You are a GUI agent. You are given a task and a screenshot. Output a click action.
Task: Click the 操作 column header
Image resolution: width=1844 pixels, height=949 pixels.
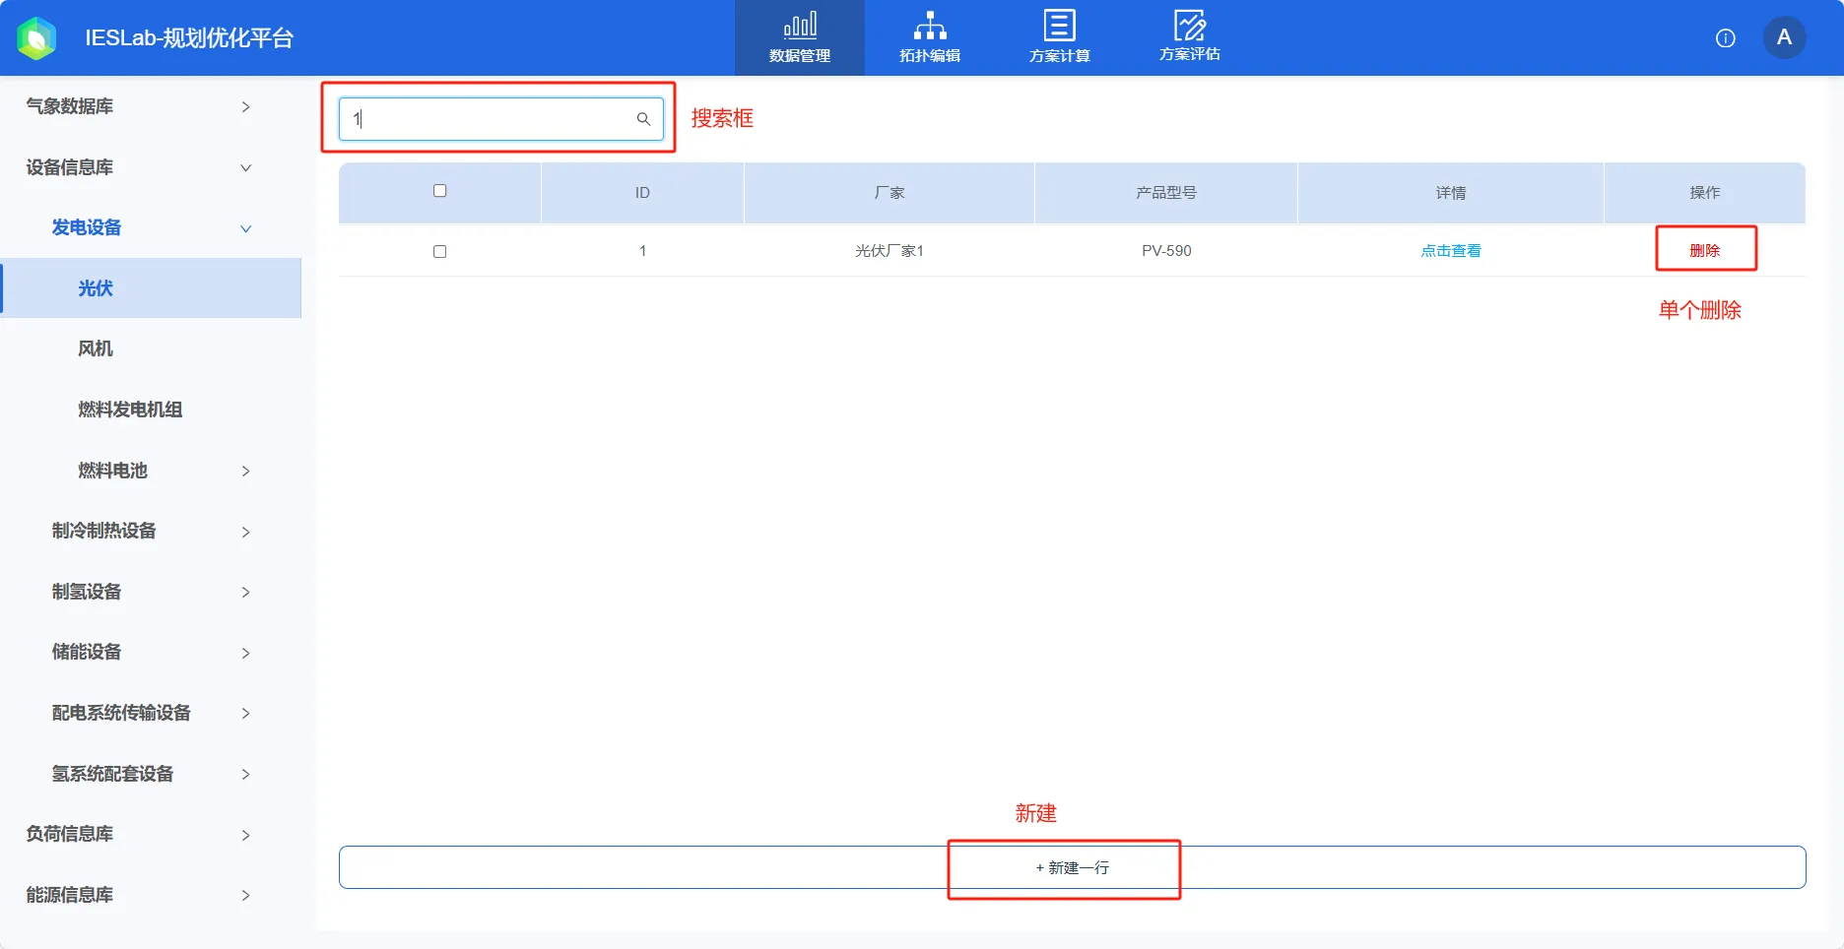coord(1705,193)
